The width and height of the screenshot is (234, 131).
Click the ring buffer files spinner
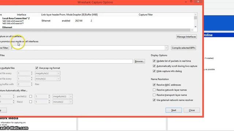coord(25,84)
